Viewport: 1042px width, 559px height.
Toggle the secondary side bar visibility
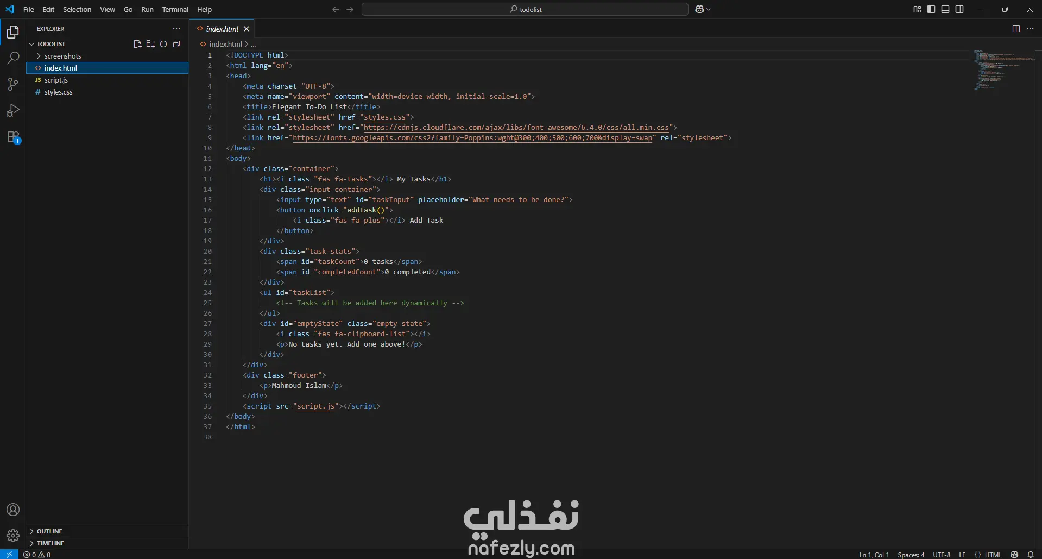tap(959, 9)
